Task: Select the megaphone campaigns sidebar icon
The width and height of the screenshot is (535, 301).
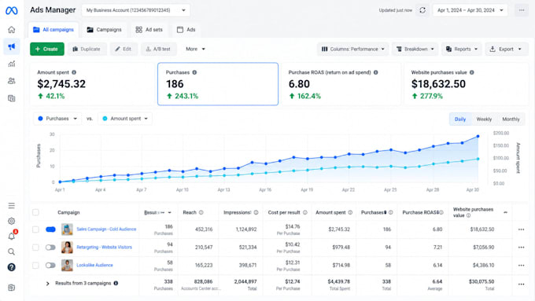Action: point(11,46)
